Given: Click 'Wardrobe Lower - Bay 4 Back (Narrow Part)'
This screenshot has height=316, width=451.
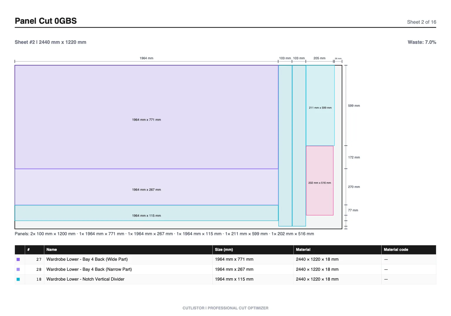Looking at the screenshot, I should 89,269.
